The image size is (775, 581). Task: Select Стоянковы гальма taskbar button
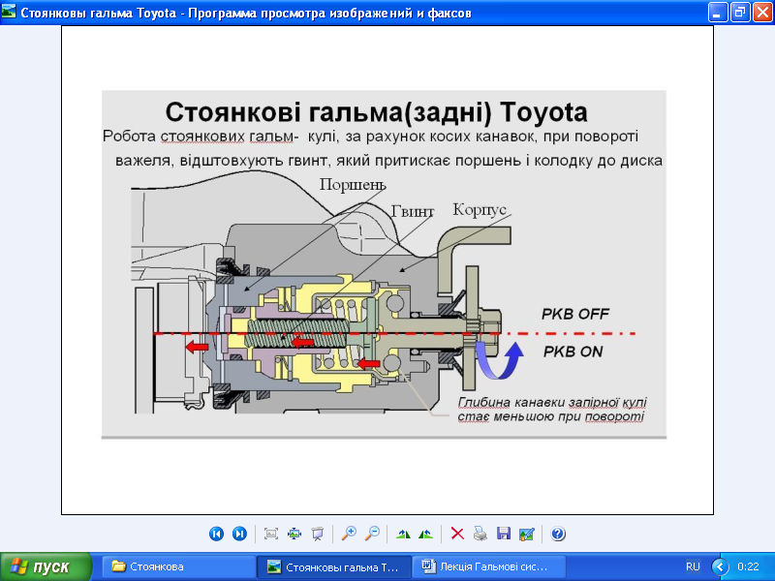tap(334, 566)
